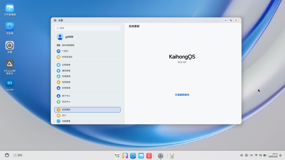Choose 电源管理 in the sidebar
Image resolution: width=285 pixels, height=160 pixels.
point(87,82)
